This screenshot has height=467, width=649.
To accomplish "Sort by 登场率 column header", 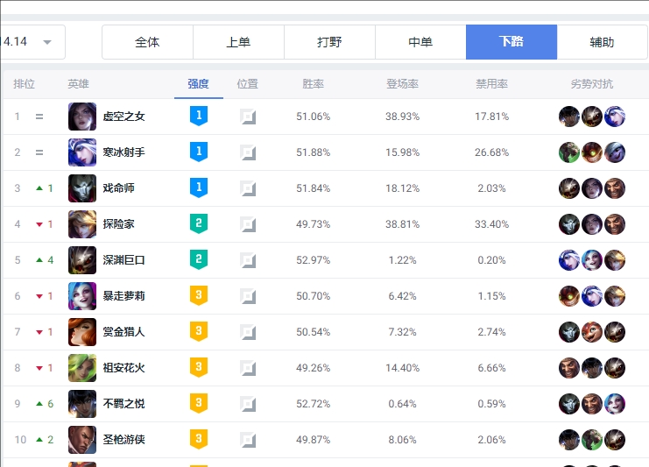I will pyautogui.click(x=402, y=84).
